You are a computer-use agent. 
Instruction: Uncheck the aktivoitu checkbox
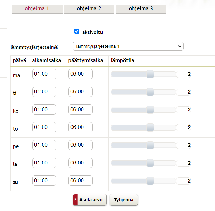pos(77,31)
